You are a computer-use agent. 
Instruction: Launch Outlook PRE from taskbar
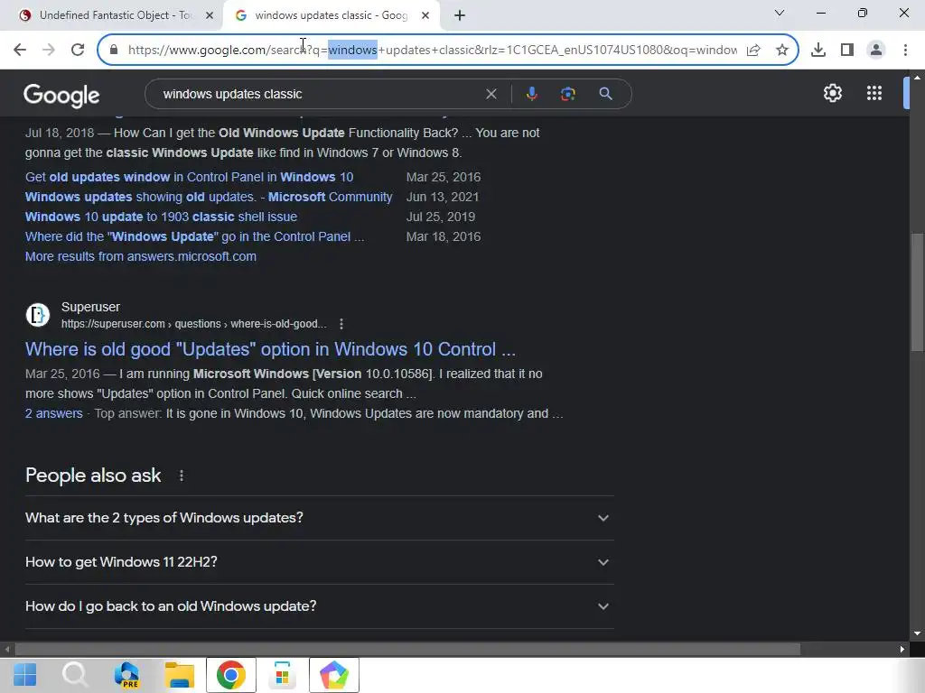[x=126, y=675]
